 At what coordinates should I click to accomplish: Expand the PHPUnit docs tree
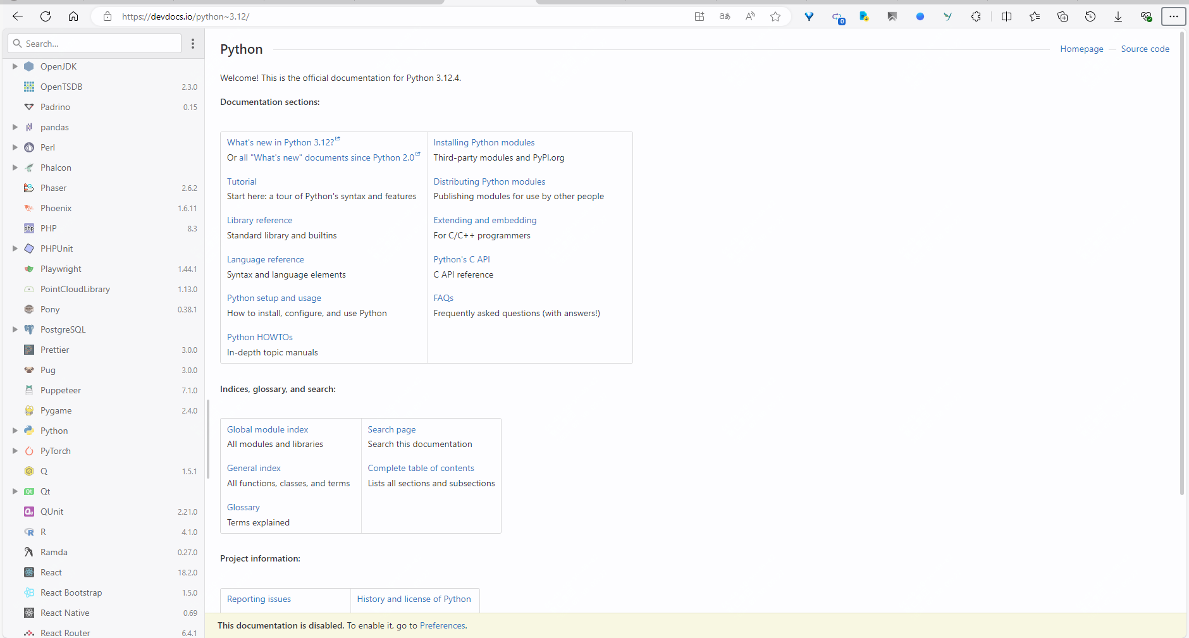point(15,248)
